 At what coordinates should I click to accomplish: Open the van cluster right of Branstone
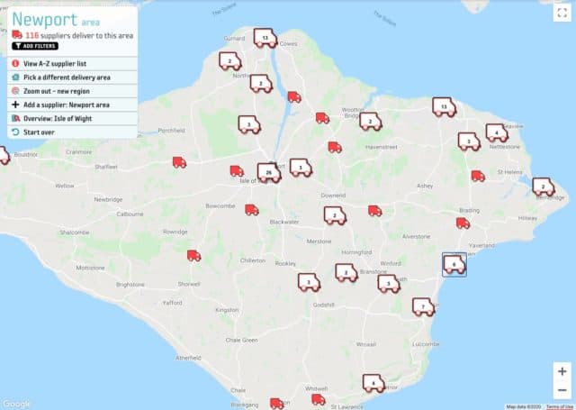pos(388,284)
